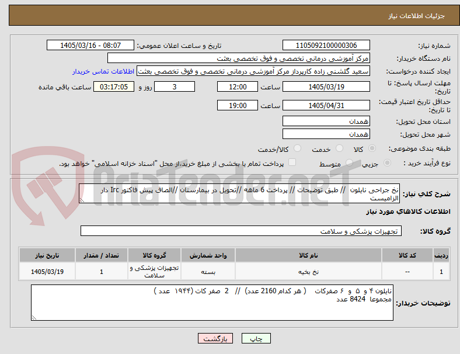This screenshot has width=460, height=354.
Task: Open اطلاعات تماس خریدار link
Action: (103, 71)
